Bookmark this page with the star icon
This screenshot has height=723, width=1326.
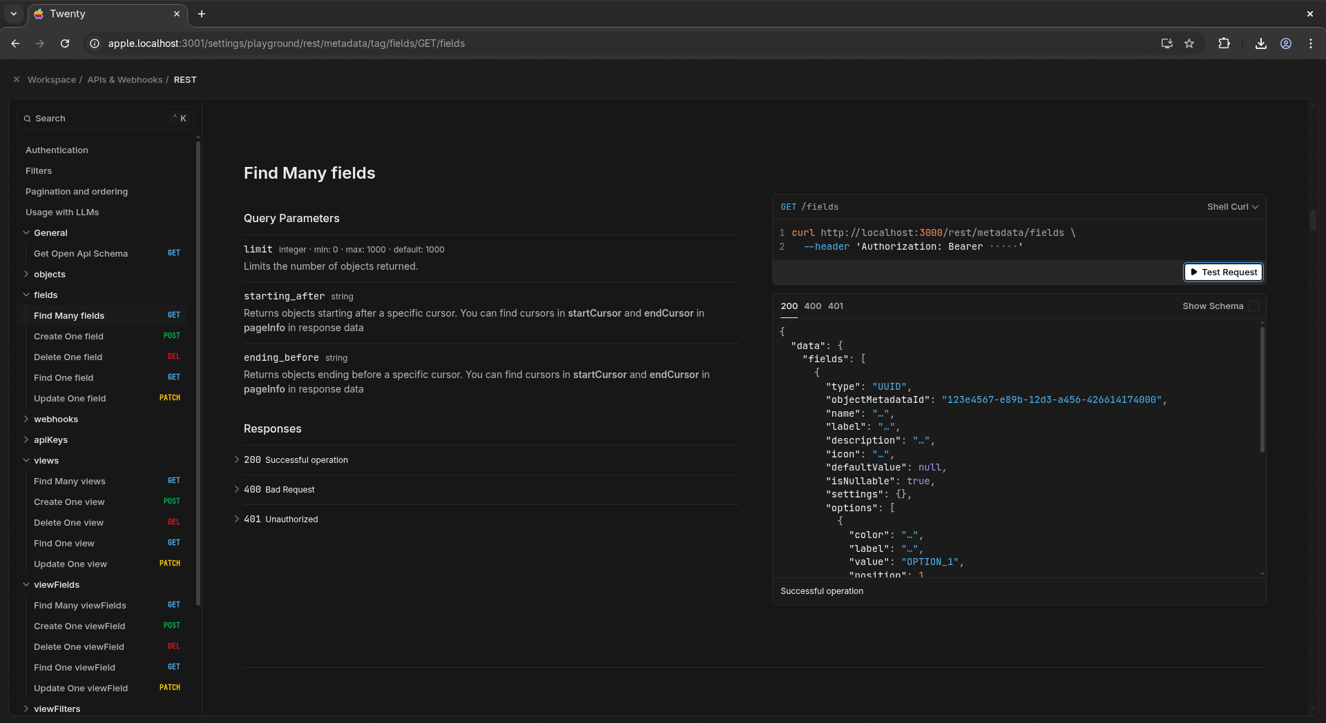click(x=1189, y=43)
